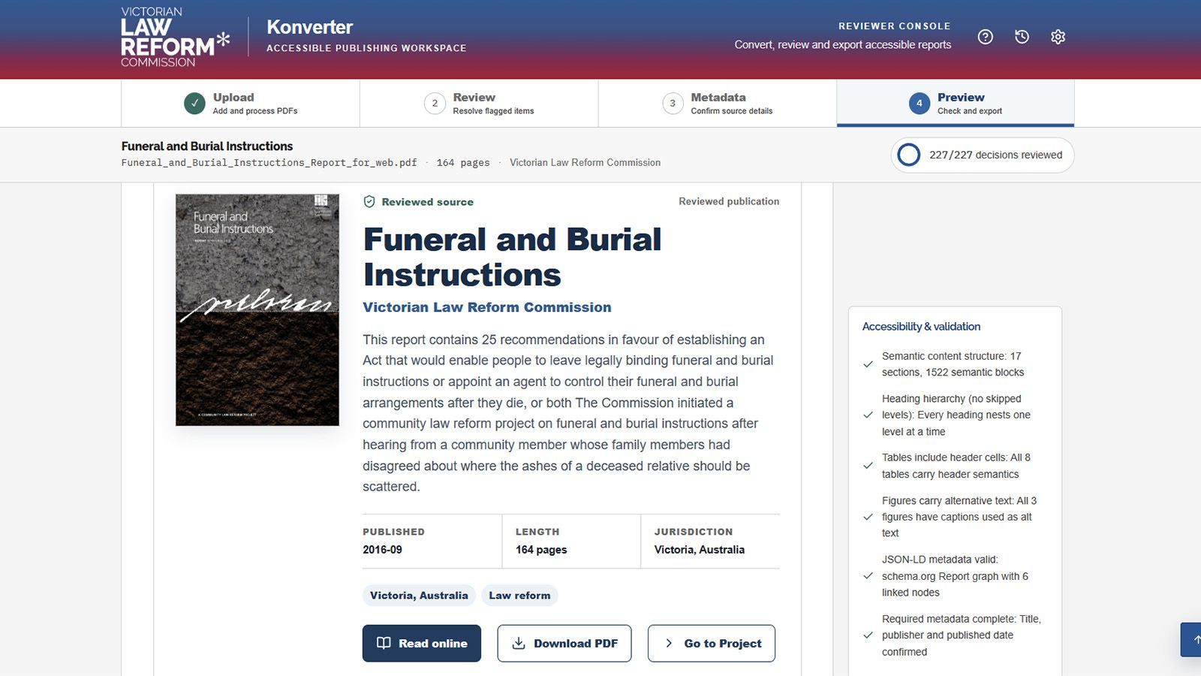Click the scroll-to-top arrow button
The image size is (1201, 676).
(1191, 640)
